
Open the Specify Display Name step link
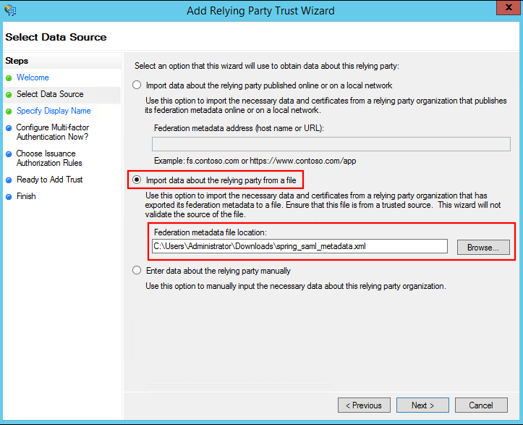[x=54, y=111]
